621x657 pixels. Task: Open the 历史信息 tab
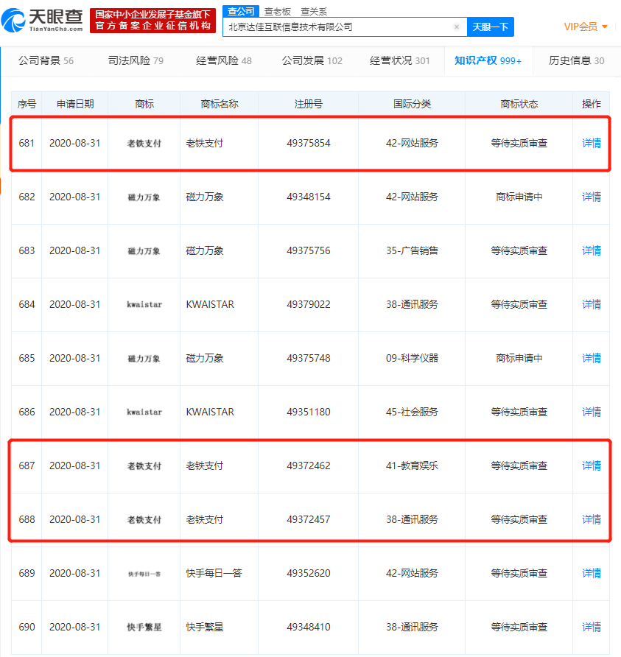(x=576, y=60)
